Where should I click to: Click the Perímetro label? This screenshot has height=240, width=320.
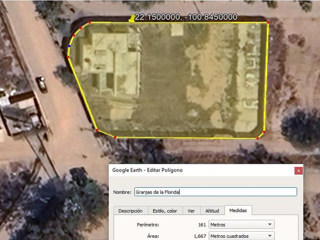pyautogui.click(x=148, y=225)
